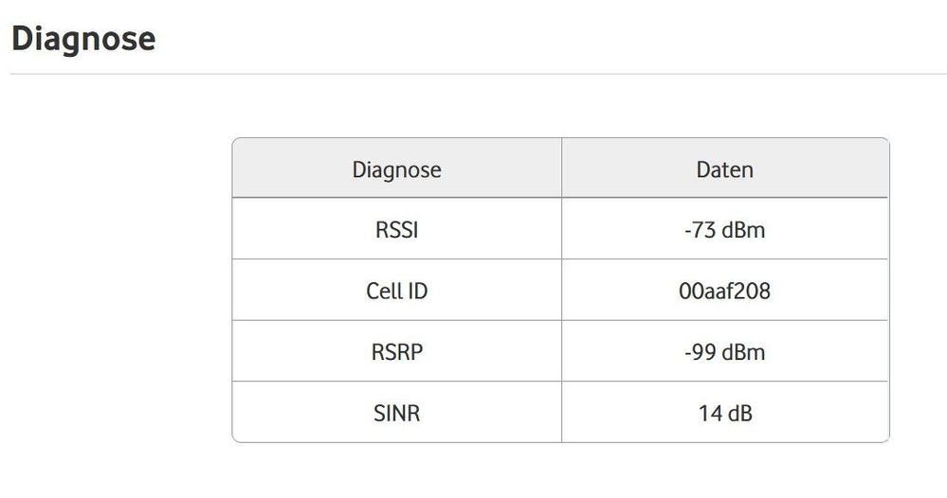Image resolution: width=947 pixels, height=498 pixels.
Task: Select the -99 dBm RSRP value
Action: click(725, 352)
